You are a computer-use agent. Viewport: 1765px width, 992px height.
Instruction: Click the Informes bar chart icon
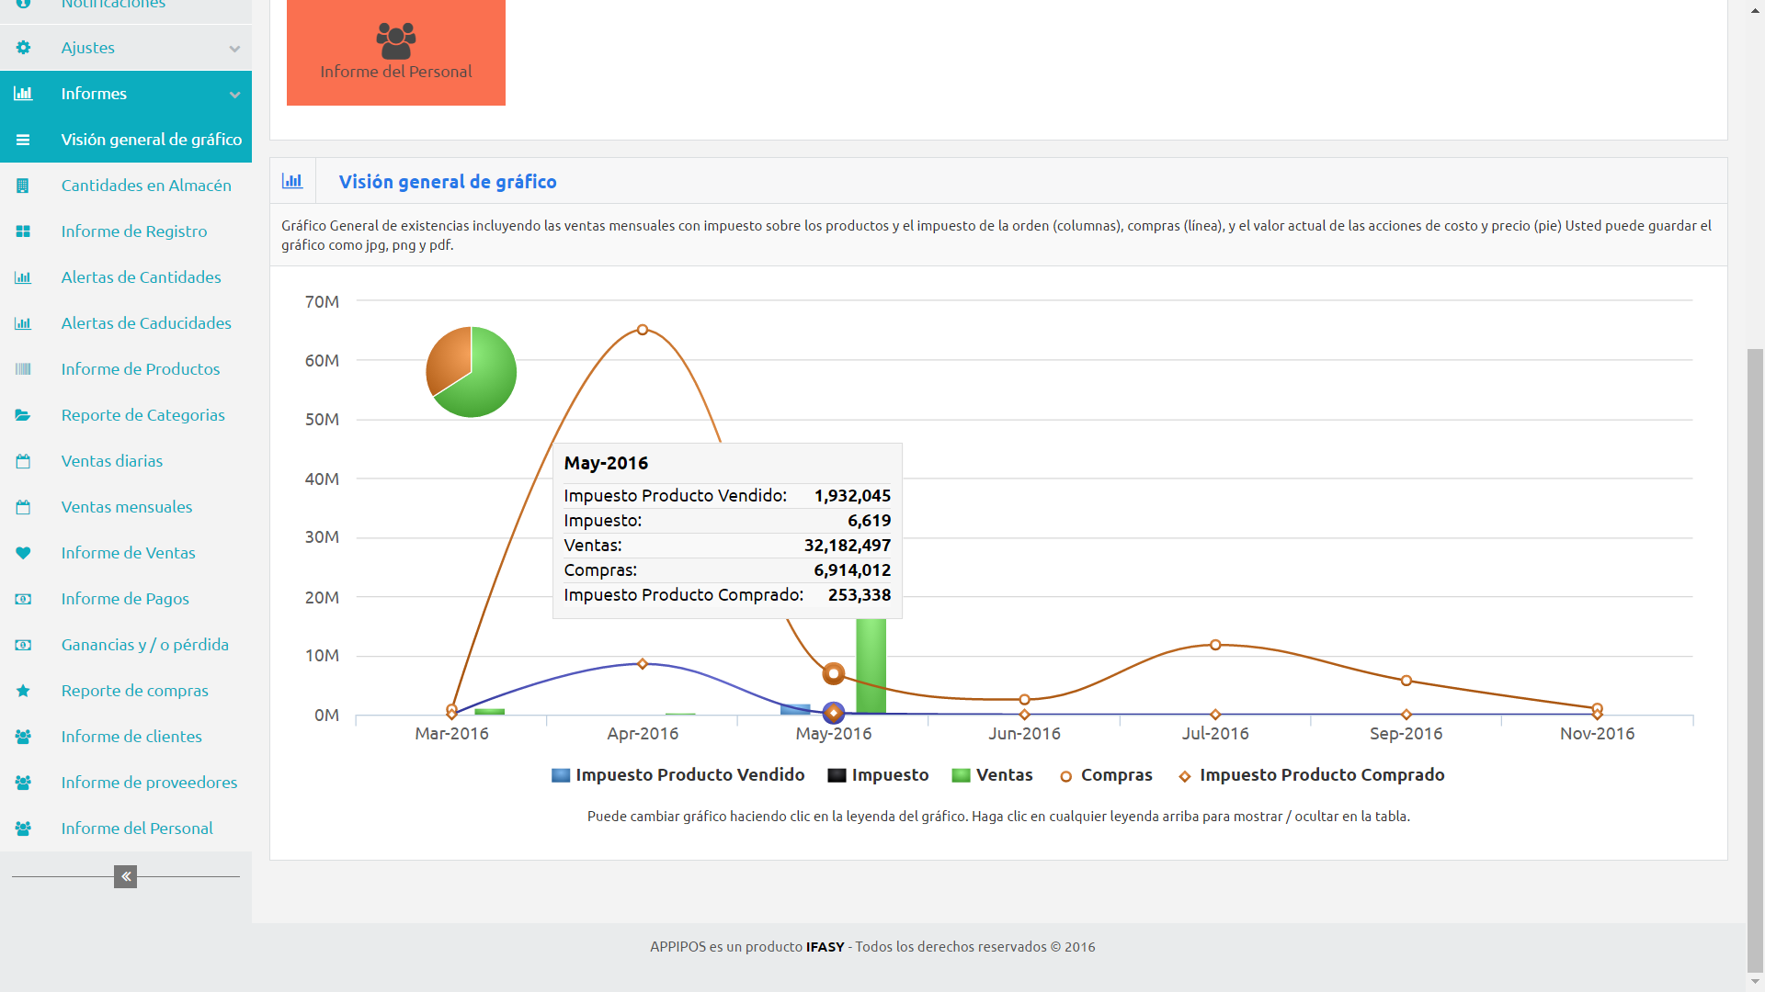[23, 94]
